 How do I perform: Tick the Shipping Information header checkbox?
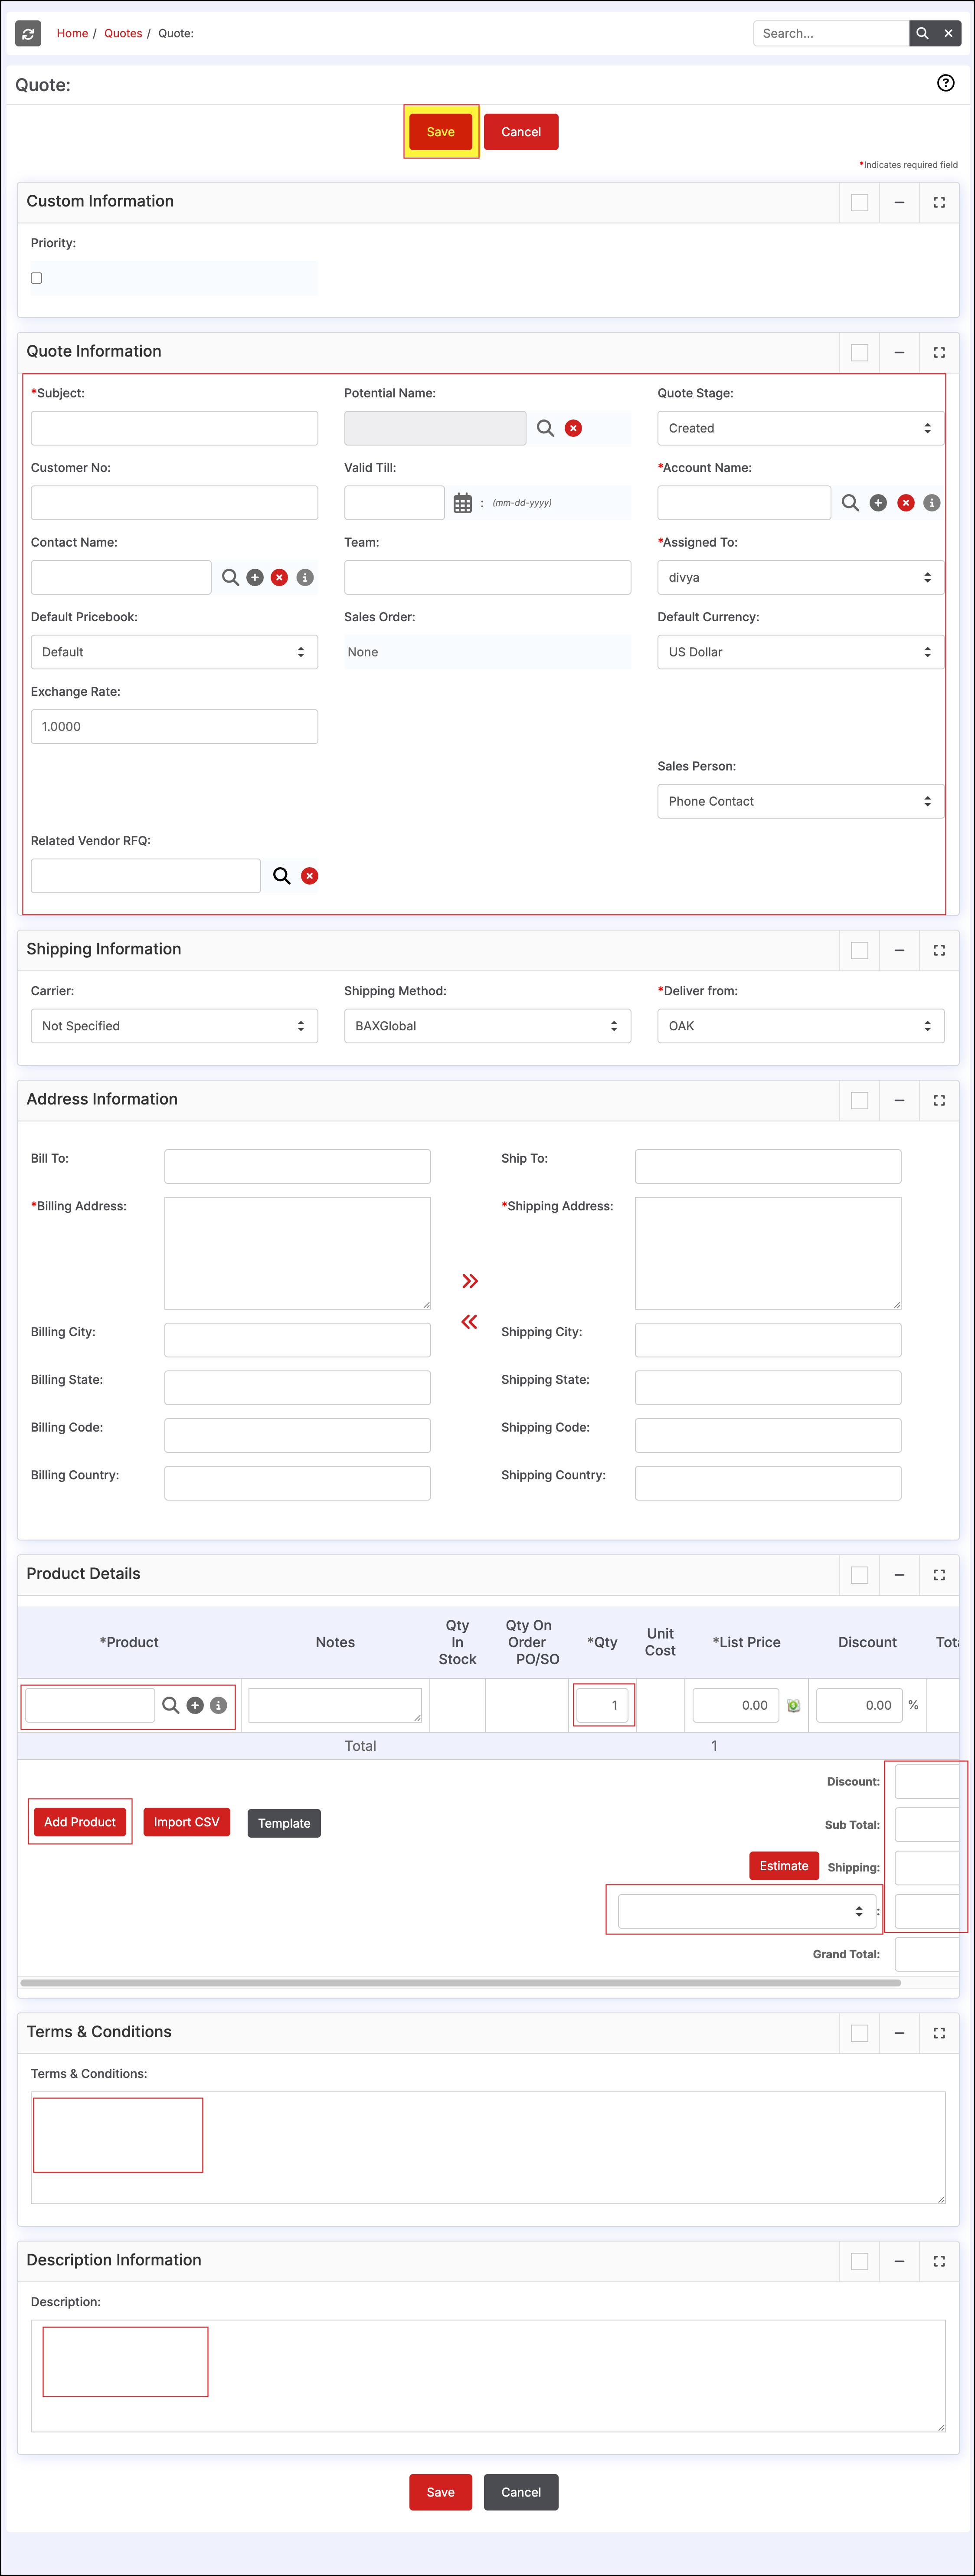pyautogui.click(x=859, y=950)
